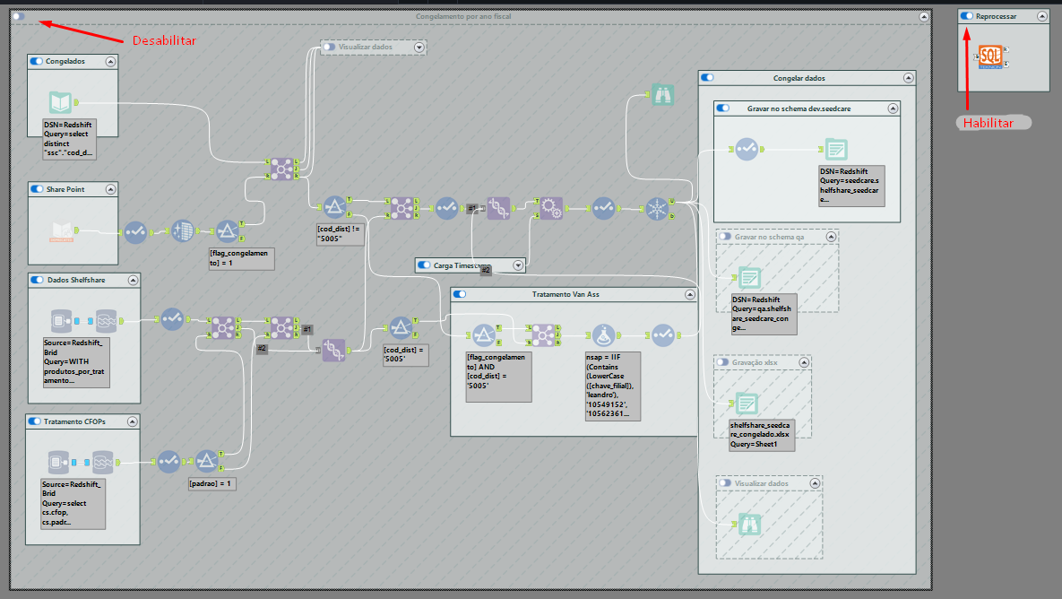The height and width of the screenshot is (599, 1062).
Task: Select the Formula flask tool in Tratamento Van Ass
Action: pyautogui.click(x=603, y=334)
